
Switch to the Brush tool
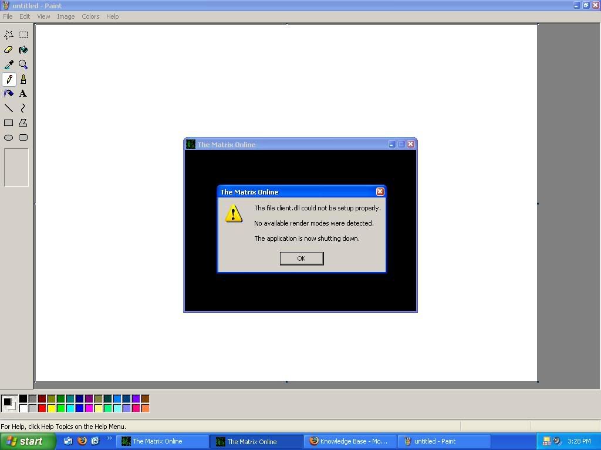[x=23, y=79]
